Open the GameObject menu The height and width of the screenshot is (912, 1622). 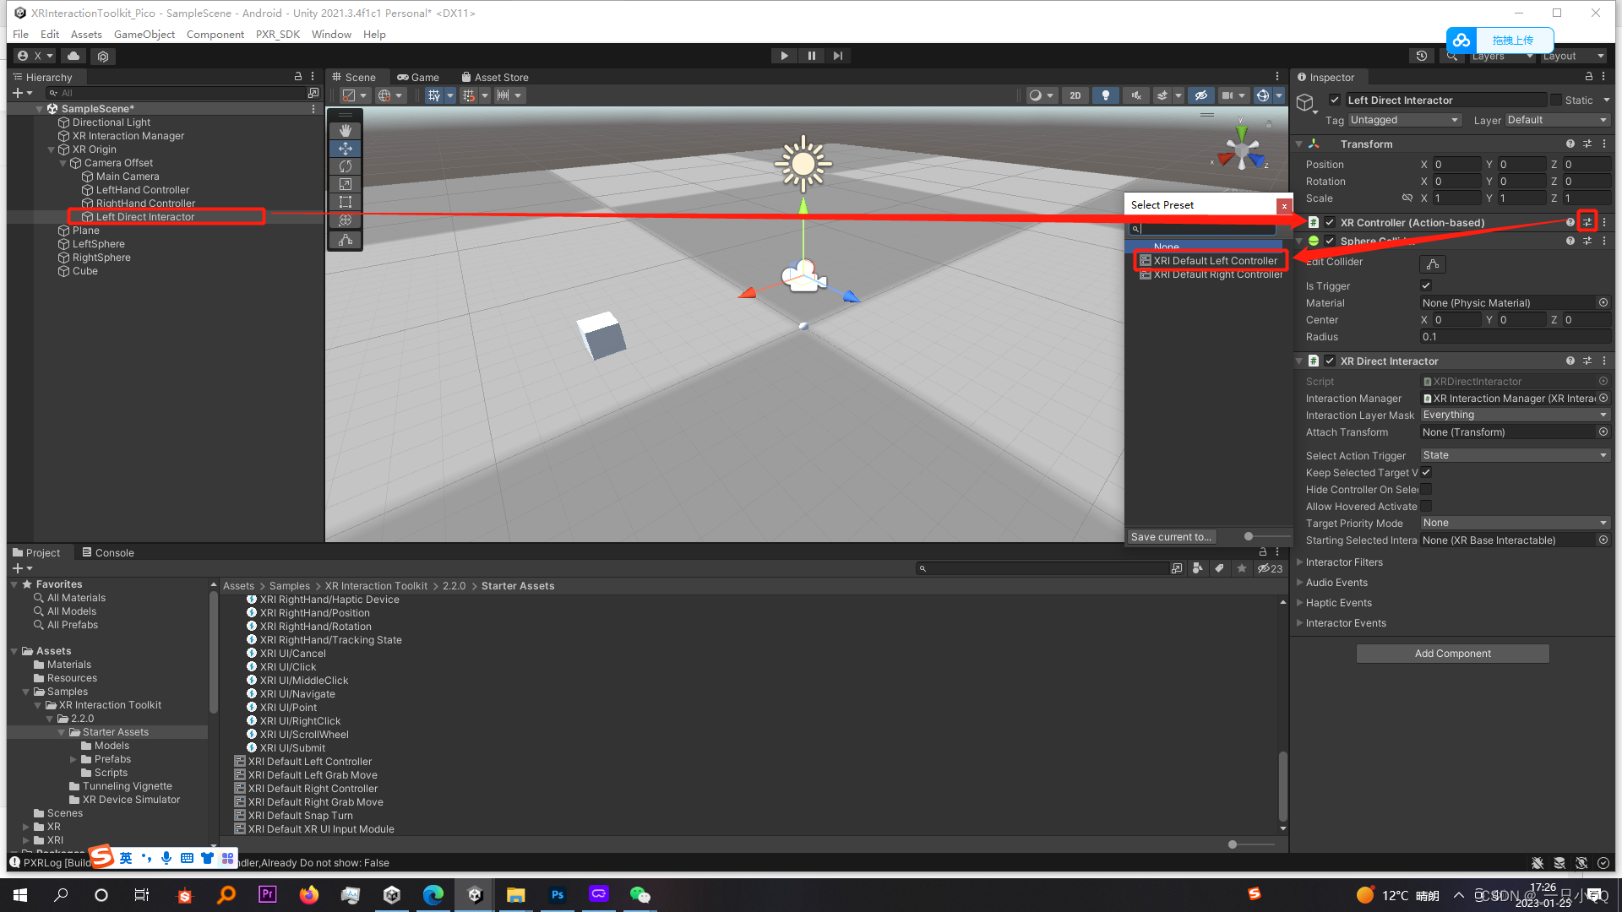pyautogui.click(x=144, y=35)
